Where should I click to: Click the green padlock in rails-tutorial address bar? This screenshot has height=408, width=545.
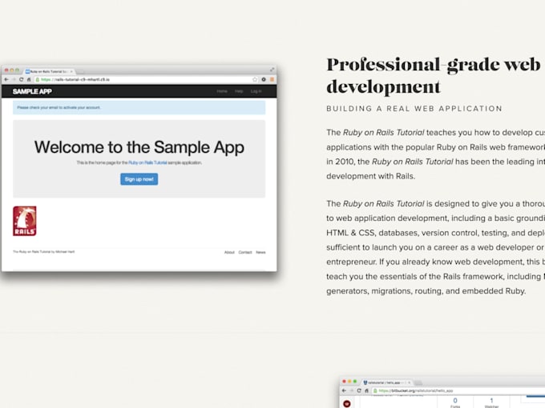click(x=38, y=79)
